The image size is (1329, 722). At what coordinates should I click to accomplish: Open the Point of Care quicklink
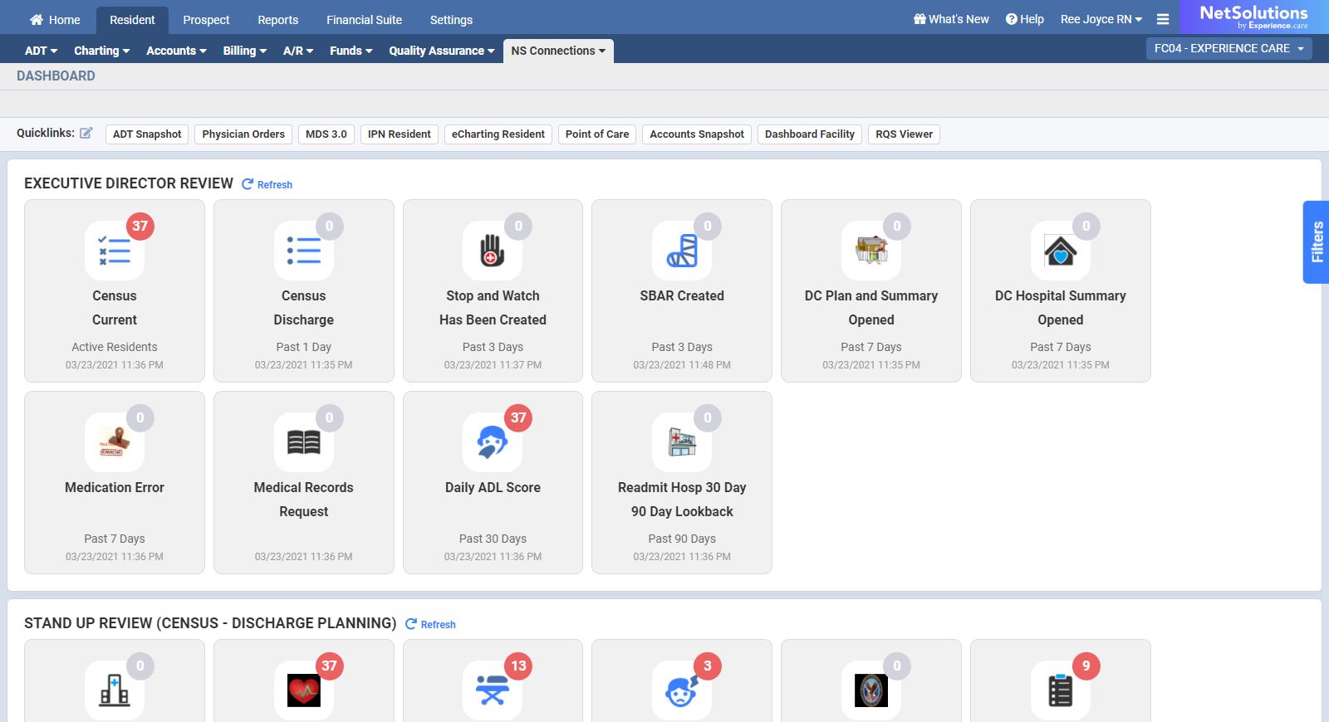(x=597, y=134)
